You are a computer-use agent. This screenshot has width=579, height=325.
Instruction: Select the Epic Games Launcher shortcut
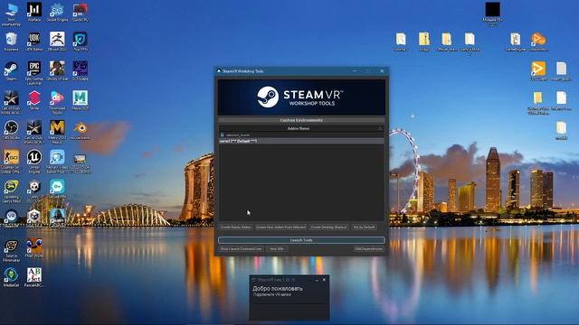[34, 72]
